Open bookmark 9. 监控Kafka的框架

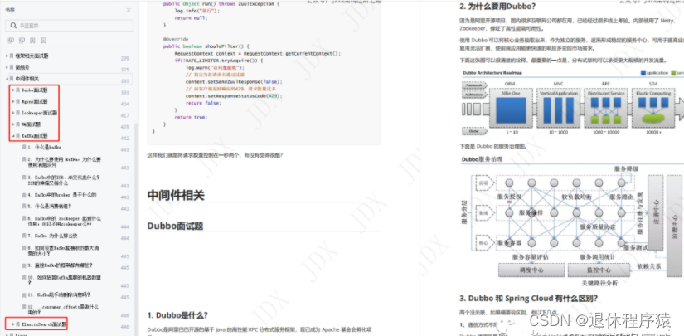(61, 265)
